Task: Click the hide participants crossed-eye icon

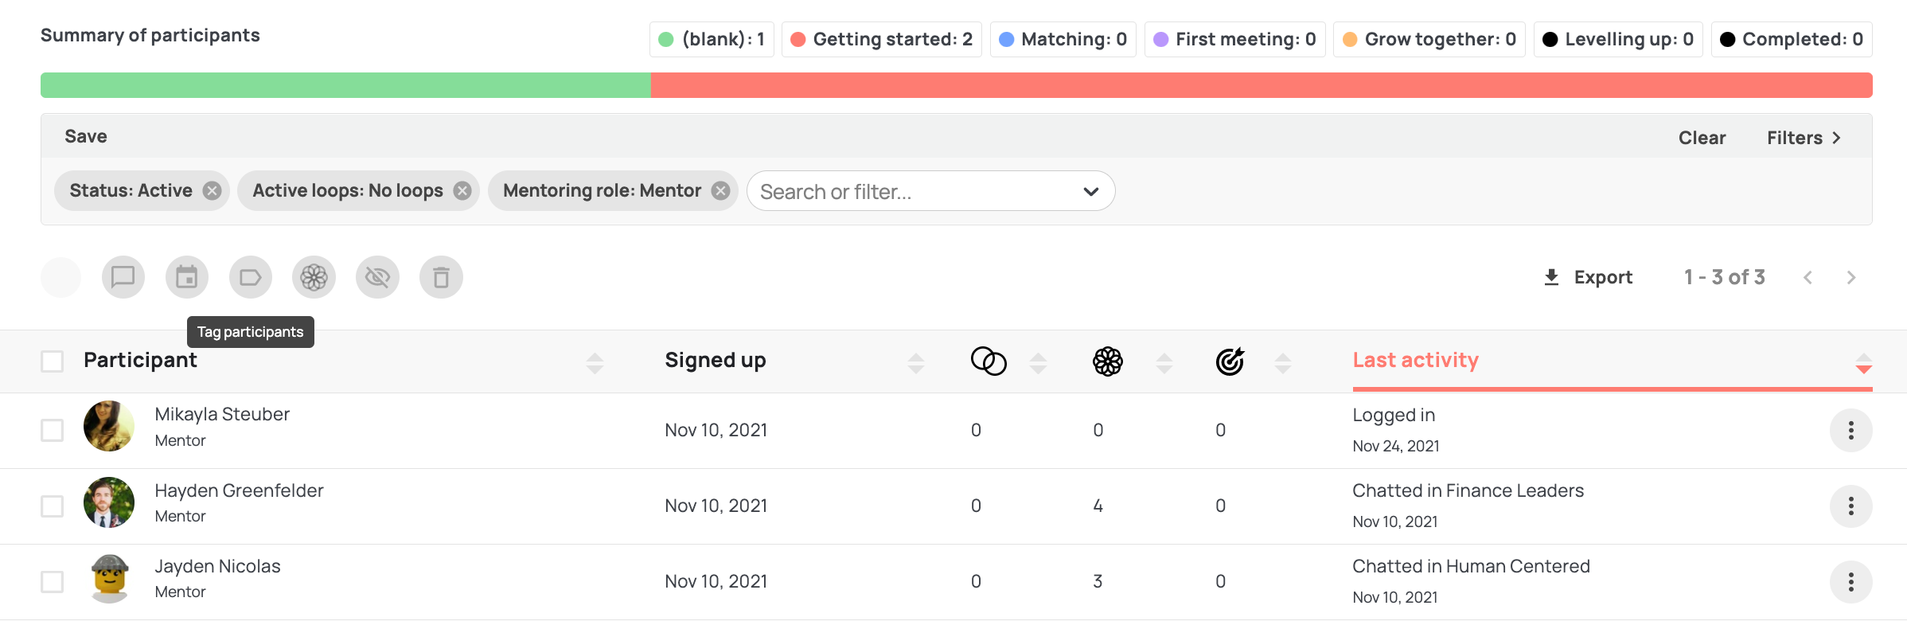Action: (x=377, y=277)
